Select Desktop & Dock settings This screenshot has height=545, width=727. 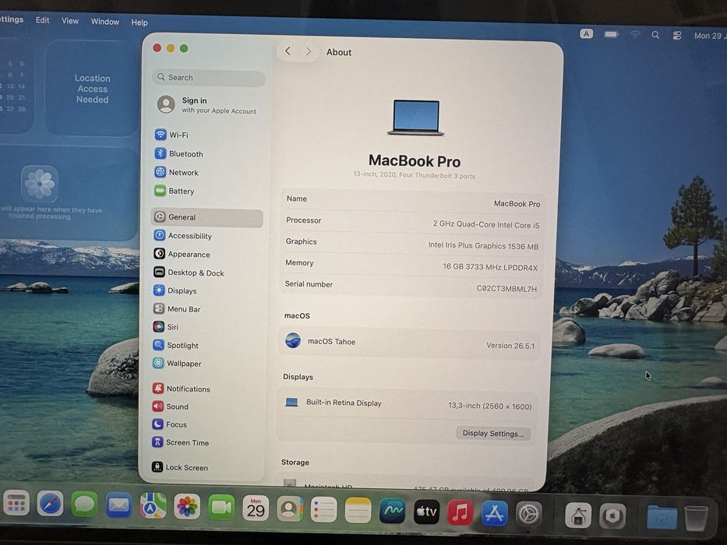coord(189,273)
